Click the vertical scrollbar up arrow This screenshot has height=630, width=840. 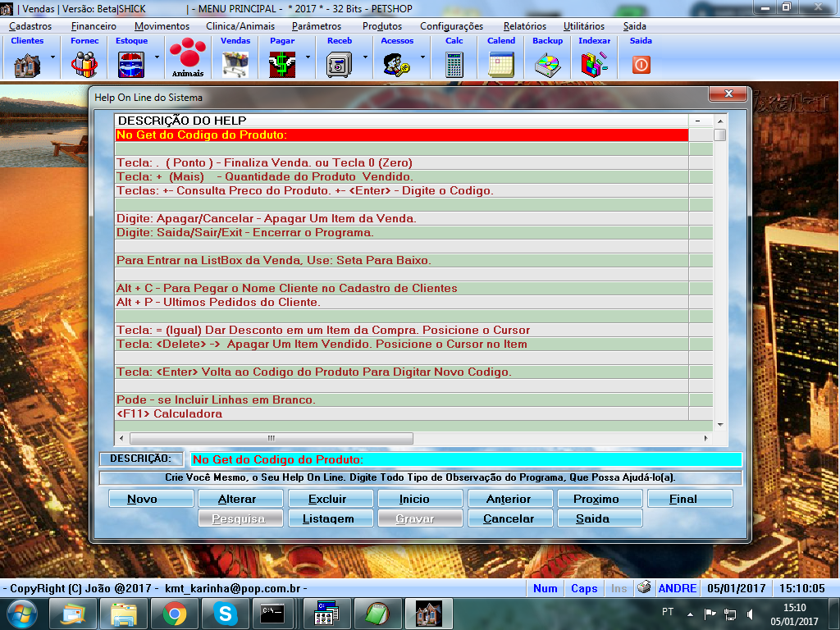click(720, 121)
